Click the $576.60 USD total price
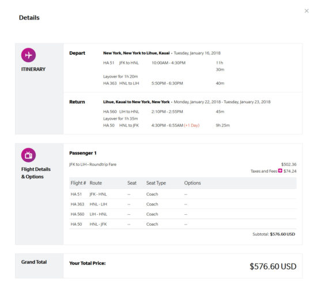 click(x=273, y=266)
